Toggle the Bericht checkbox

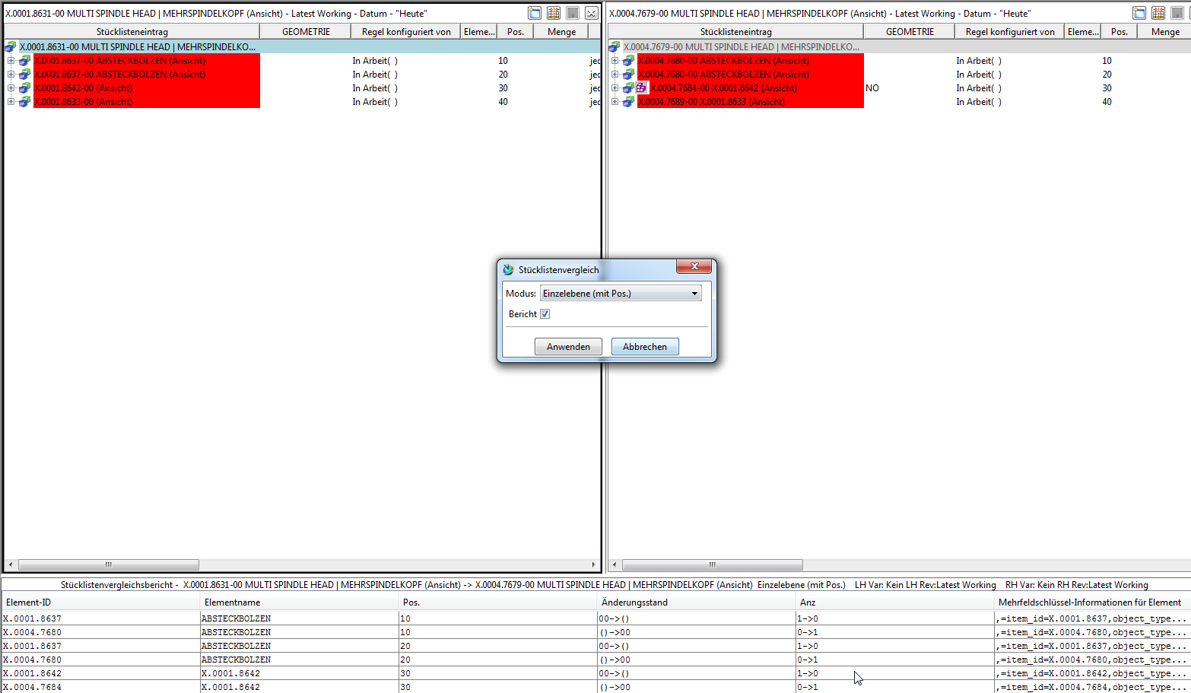545,314
